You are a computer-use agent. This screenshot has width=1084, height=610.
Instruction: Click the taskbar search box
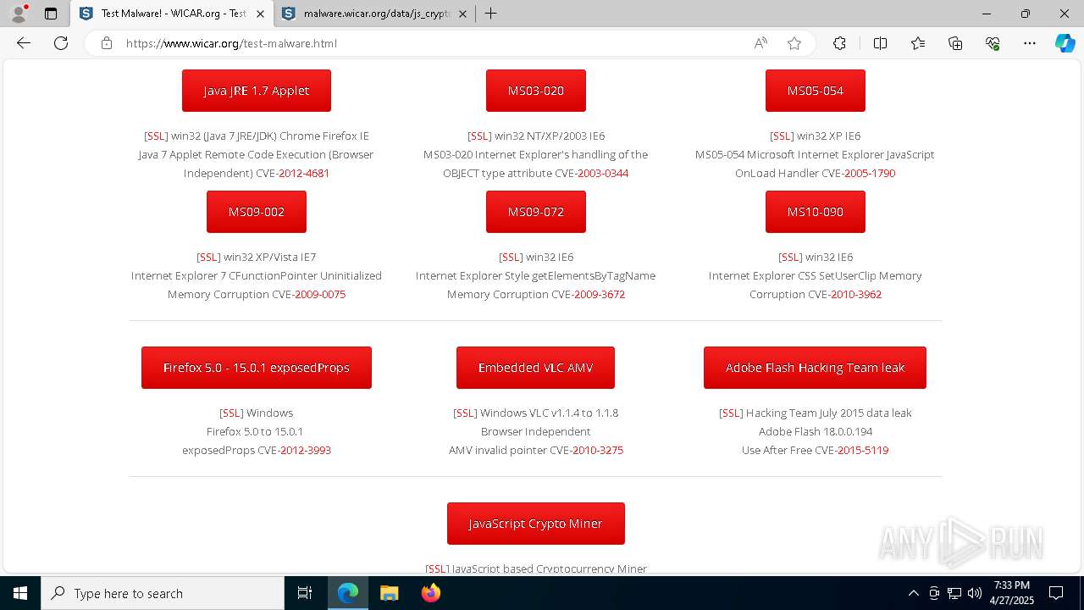[x=163, y=593]
